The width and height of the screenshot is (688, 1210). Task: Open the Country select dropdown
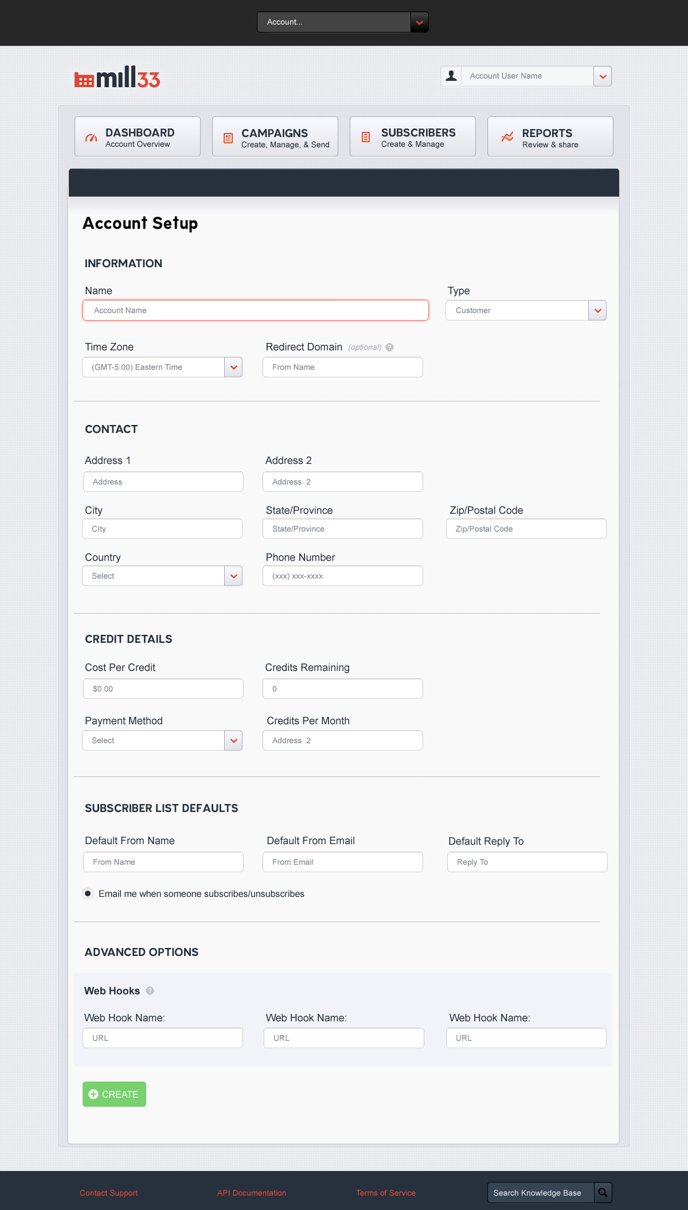233,576
